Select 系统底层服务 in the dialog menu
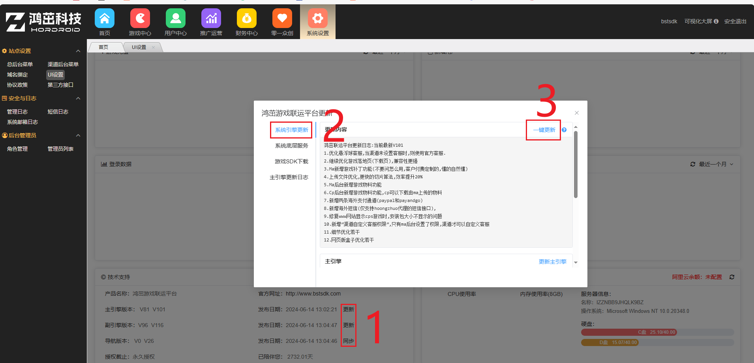754x363 pixels. (291, 146)
